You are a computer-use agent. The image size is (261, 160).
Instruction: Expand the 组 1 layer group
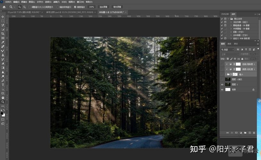[x=225, y=74]
